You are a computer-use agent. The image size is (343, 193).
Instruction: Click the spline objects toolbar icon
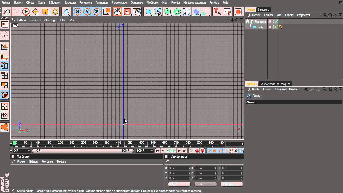(158, 12)
